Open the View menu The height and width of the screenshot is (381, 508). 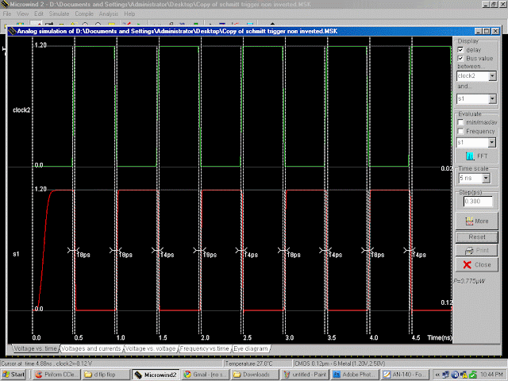pos(22,14)
